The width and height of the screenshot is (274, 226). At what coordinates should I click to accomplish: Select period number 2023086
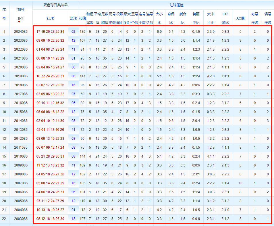21,41
